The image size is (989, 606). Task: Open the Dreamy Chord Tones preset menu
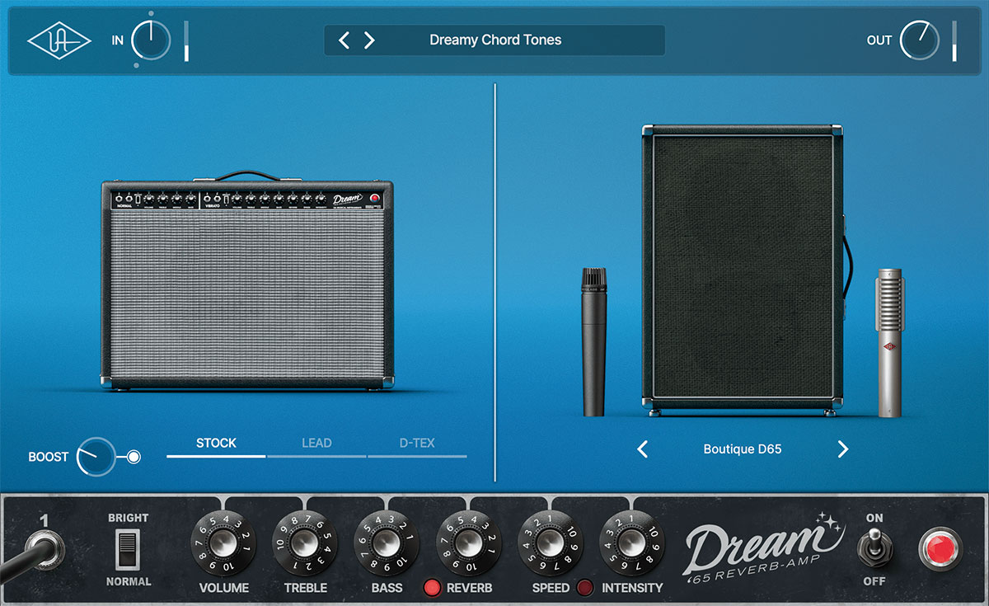495,40
